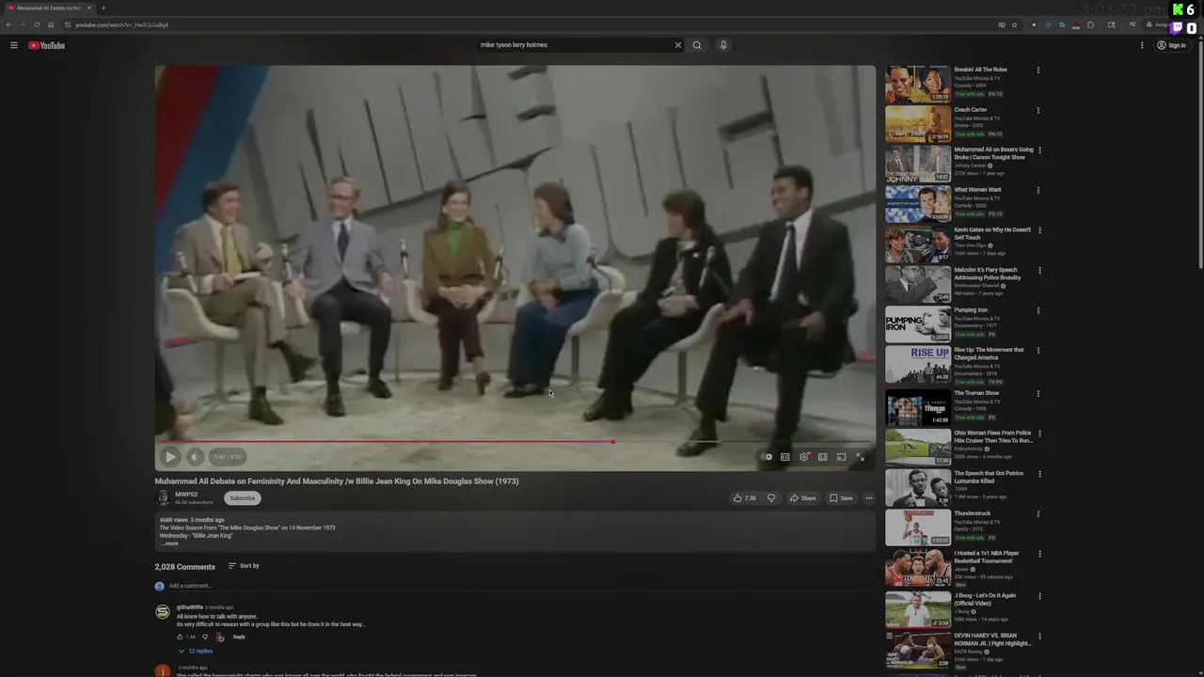
Task: Go to YouTube home via logo
Action: (47, 45)
